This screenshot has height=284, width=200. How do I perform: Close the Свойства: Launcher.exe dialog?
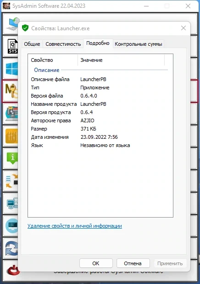[183, 28]
